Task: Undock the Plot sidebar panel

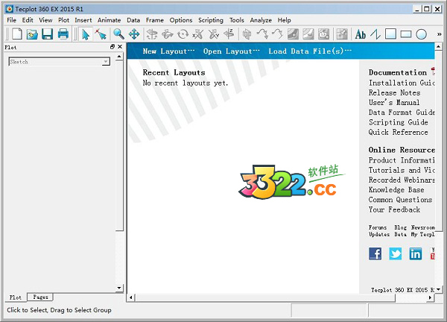Action: (x=112, y=47)
